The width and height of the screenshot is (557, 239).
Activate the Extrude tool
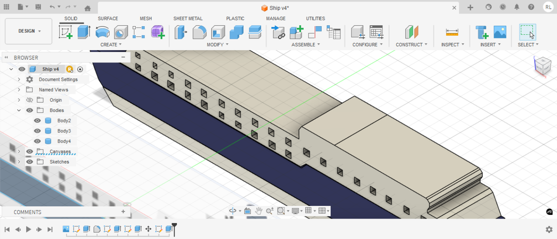click(x=84, y=32)
